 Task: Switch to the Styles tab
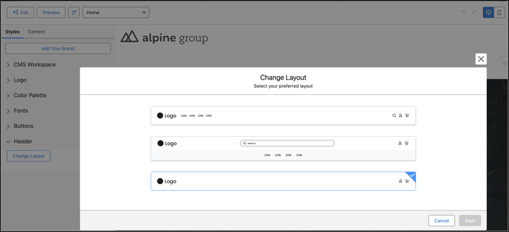coord(12,32)
